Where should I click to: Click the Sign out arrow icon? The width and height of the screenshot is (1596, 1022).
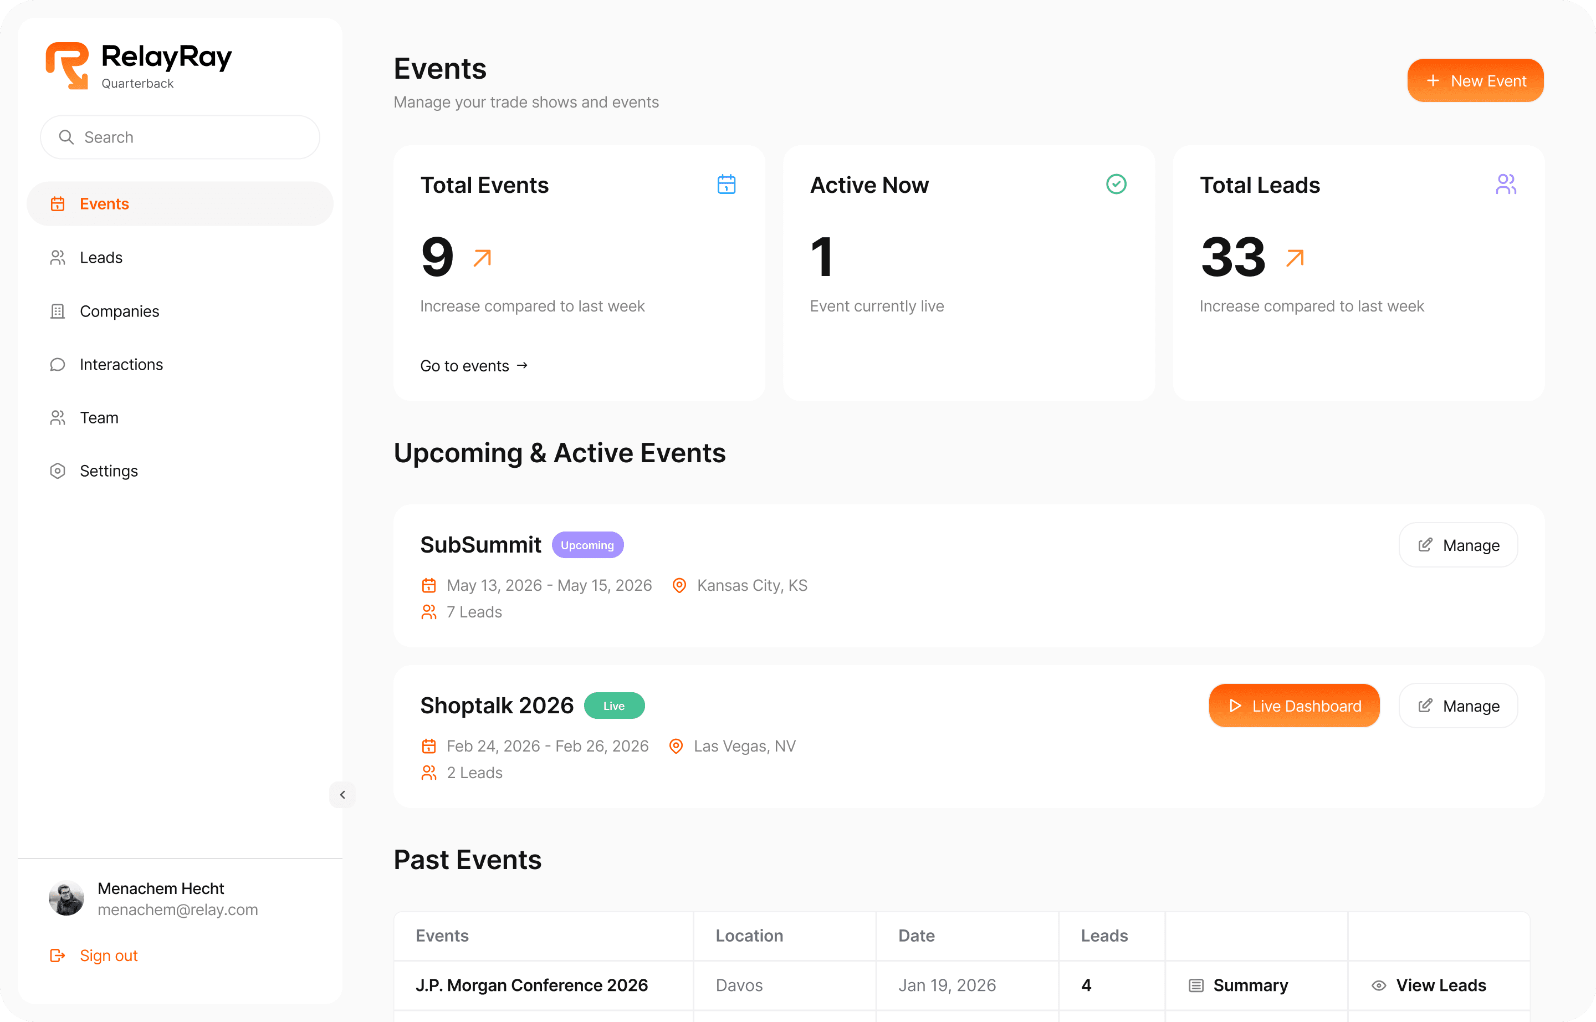tap(58, 955)
